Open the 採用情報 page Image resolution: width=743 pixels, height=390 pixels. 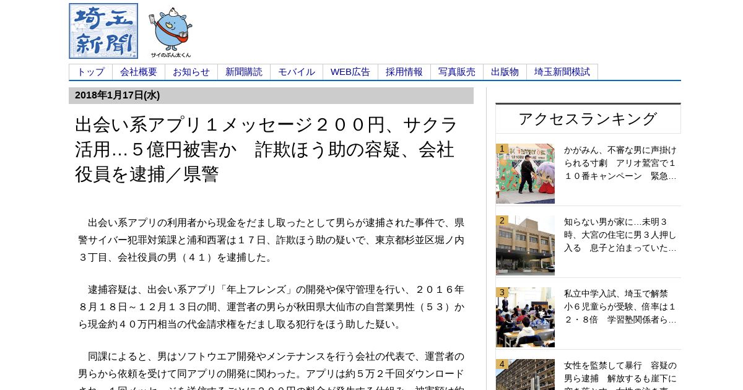(404, 72)
